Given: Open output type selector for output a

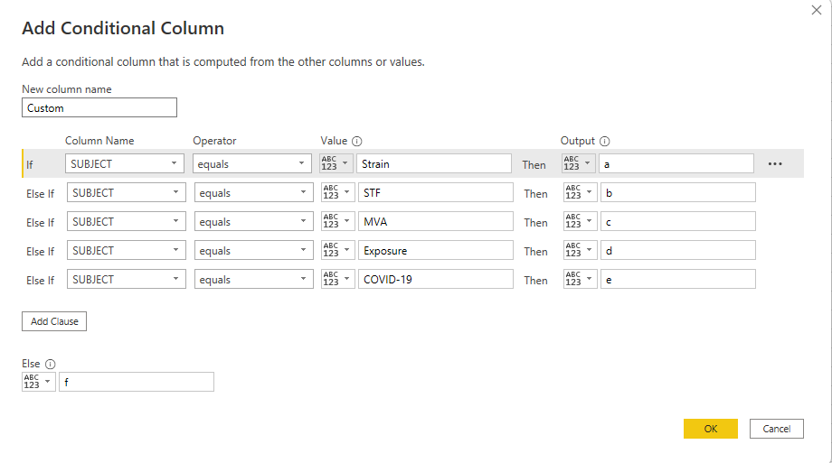Looking at the screenshot, I should (x=579, y=163).
